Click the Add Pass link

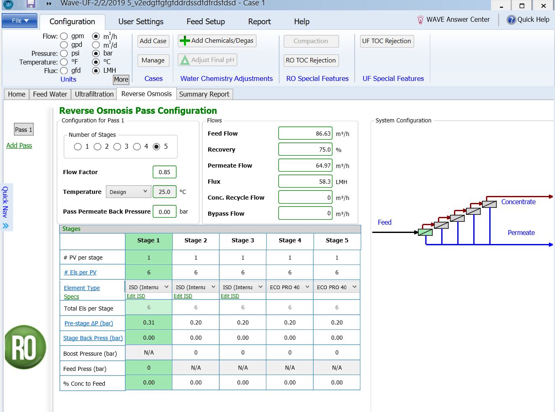point(19,145)
